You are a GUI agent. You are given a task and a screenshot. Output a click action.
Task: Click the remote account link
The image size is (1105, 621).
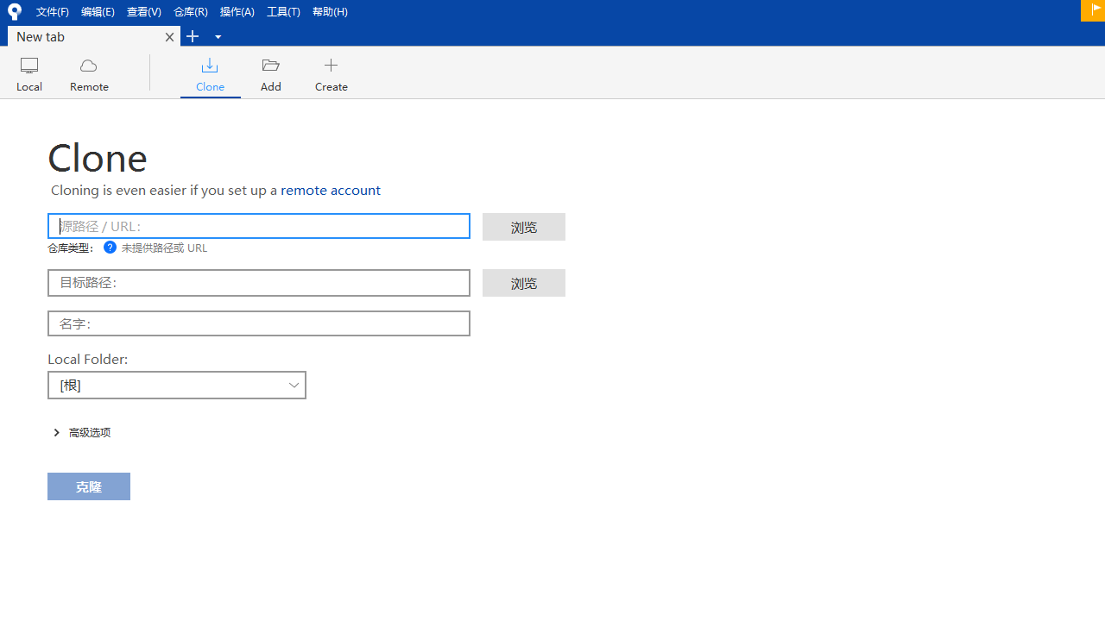[330, 190]
